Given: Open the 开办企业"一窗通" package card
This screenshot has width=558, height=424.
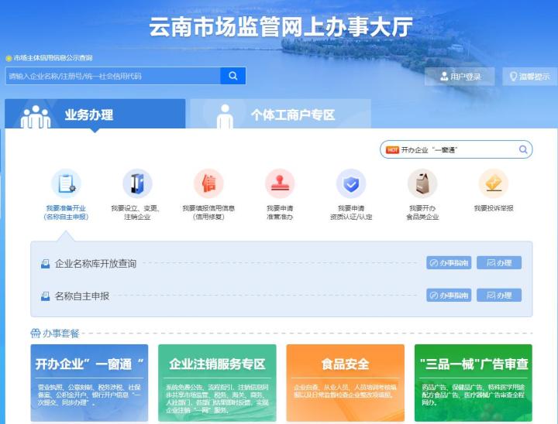Looking at the screenshot, I should coord(89,382).
